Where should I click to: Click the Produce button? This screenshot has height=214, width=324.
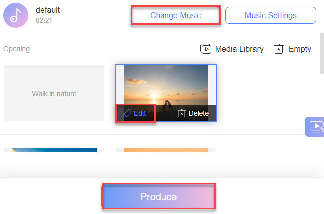(159, 197)
